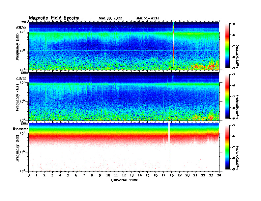Click the "8" tick on Universal Time axis
The width and height of the screenshot is (261, 201).
coord(92,175)
